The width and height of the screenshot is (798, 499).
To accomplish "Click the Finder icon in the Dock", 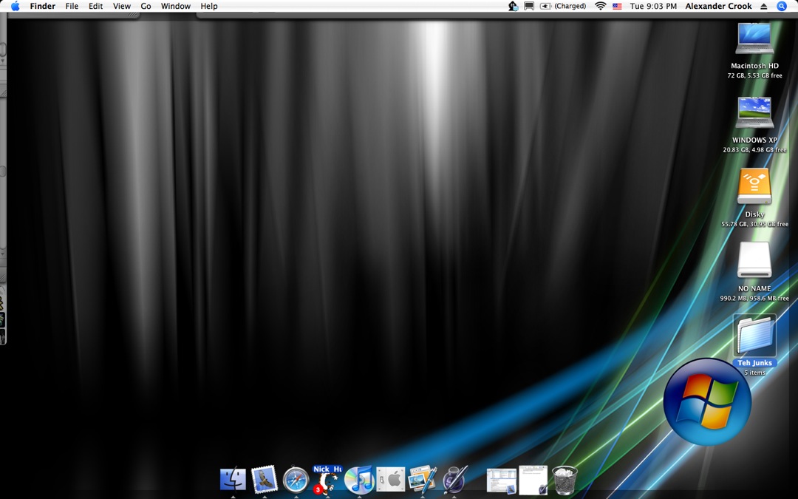I will point(233,480).
